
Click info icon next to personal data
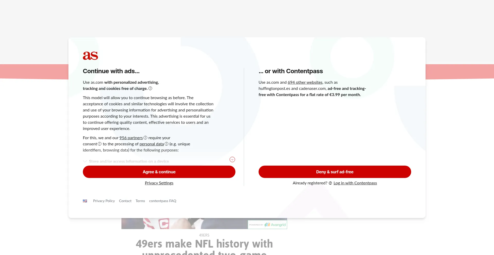coord(166,144)
